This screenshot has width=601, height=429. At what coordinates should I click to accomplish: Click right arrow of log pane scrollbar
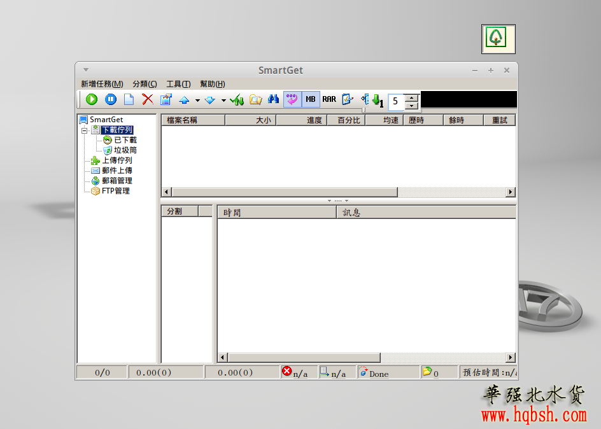510,357
